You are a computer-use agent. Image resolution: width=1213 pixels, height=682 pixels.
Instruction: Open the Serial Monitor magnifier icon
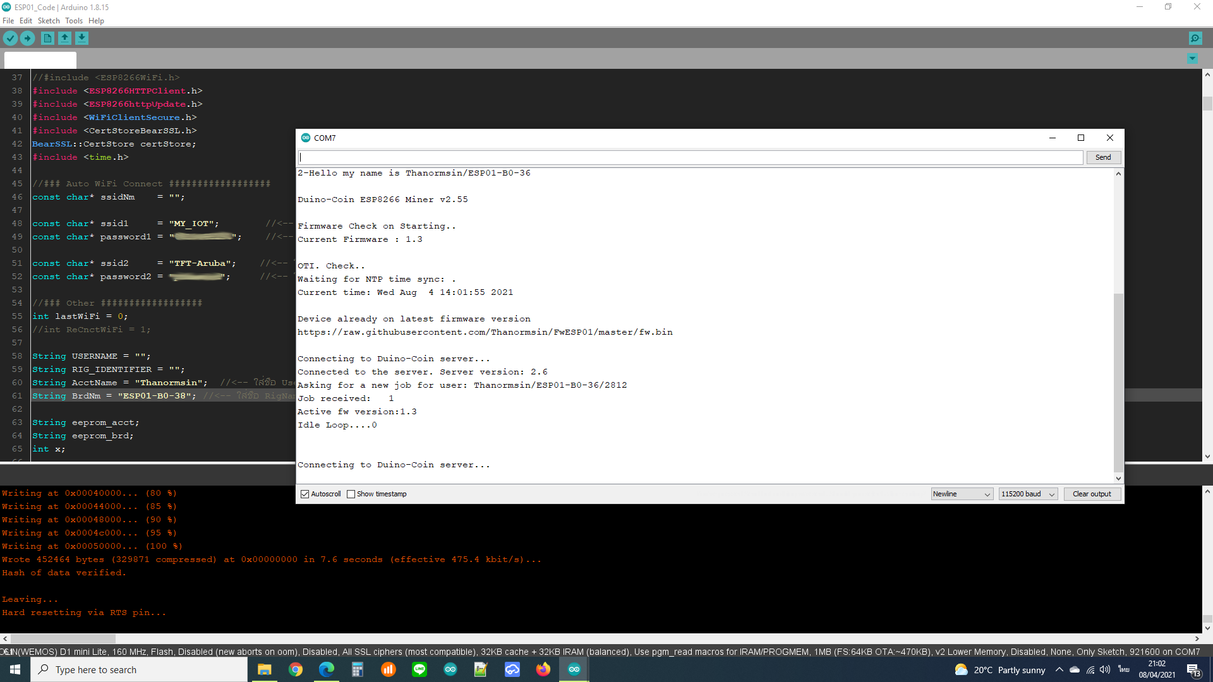click(x=1195, y=39)
